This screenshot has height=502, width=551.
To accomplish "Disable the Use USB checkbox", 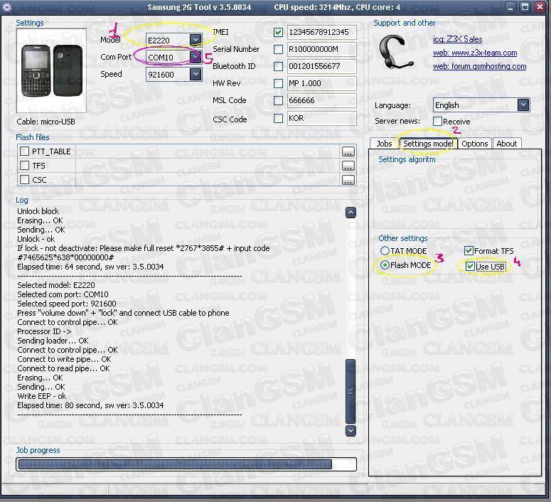I will 470,267.
